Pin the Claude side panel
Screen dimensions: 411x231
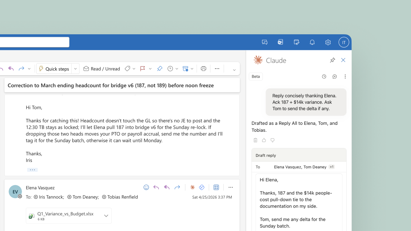pyautogui.click(x=332, y=60)
